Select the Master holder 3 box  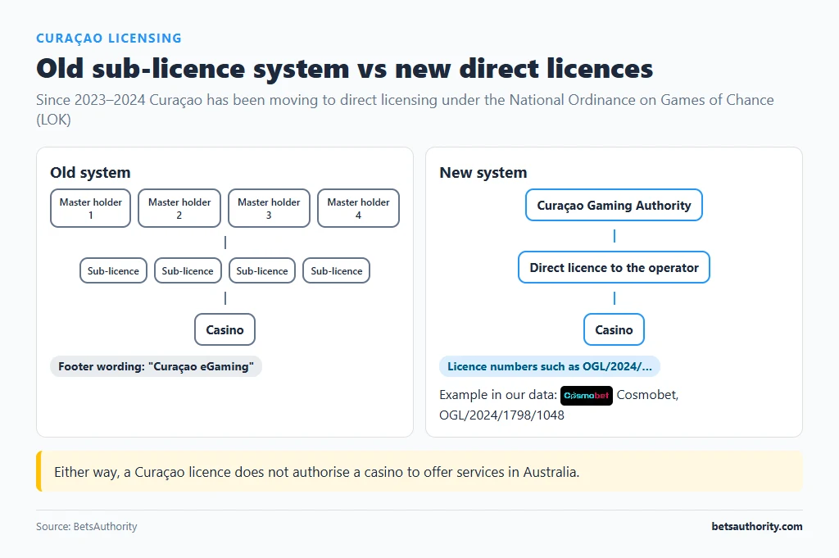[269, 208]
